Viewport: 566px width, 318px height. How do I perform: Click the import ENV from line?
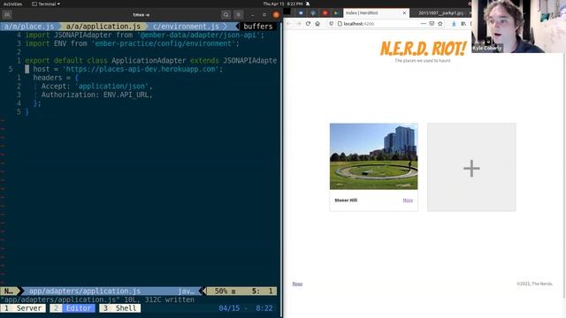[132, 43]
